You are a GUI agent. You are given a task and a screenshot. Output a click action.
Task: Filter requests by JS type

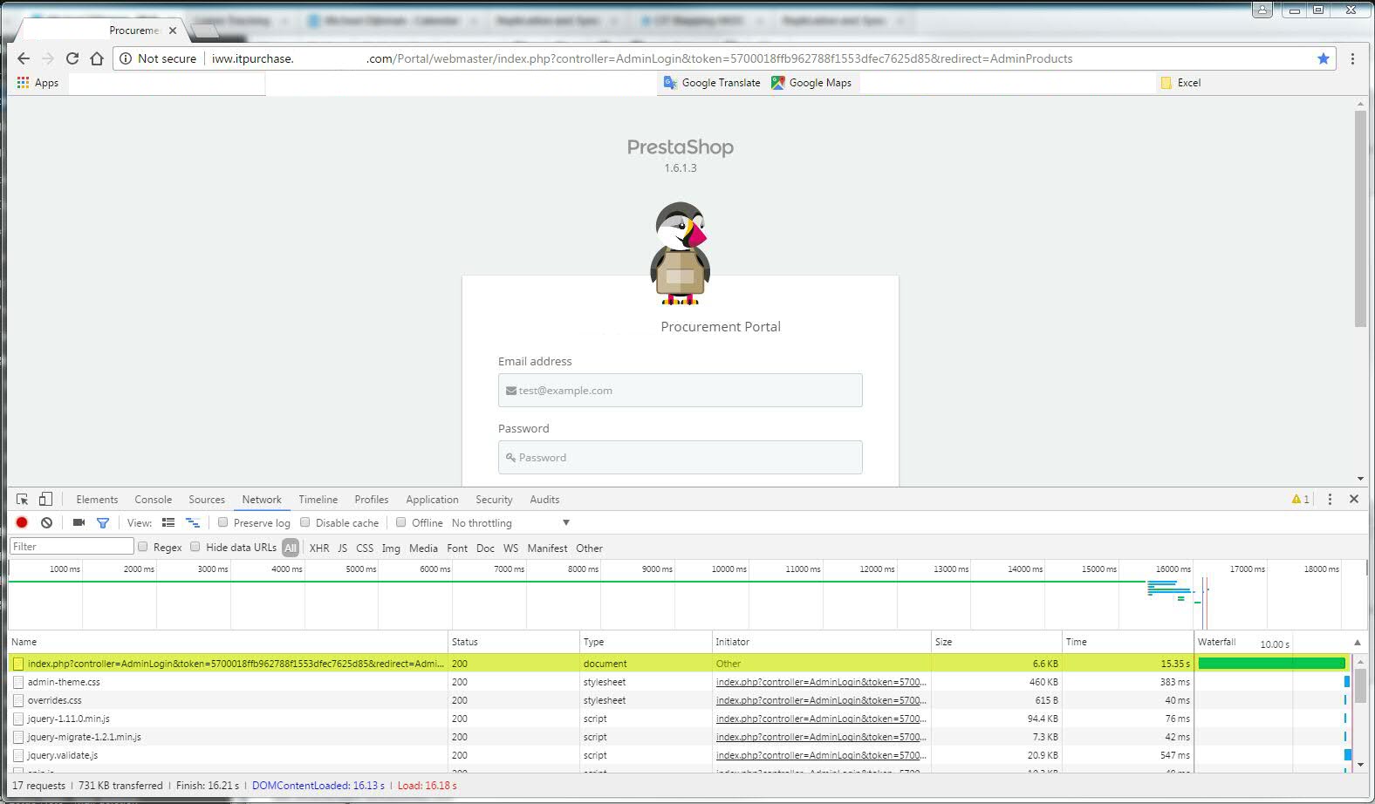pyautogui.click(x=342, y=548)
